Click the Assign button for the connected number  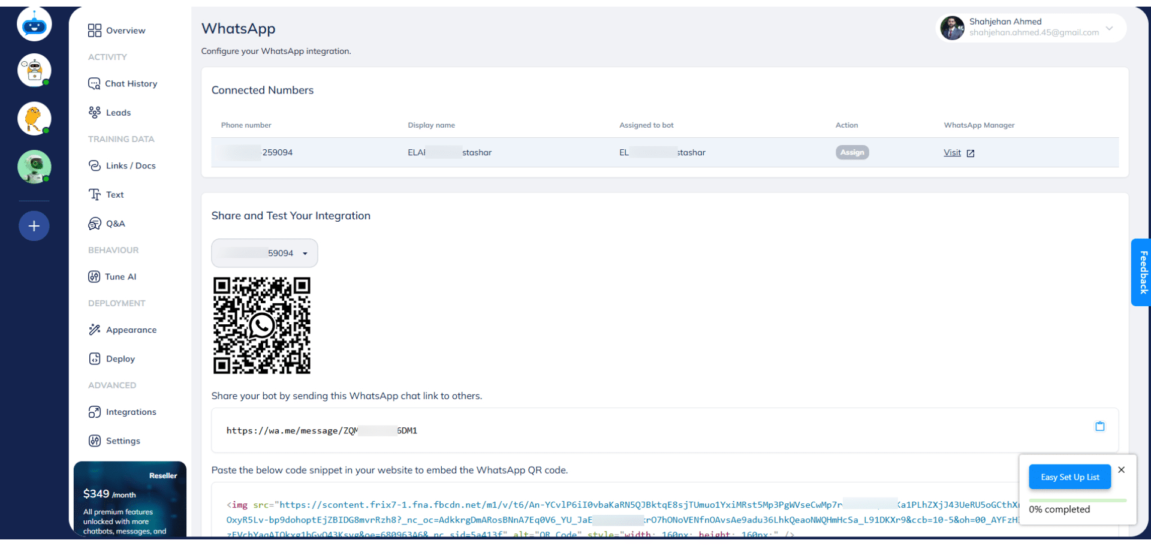(852, 152)
